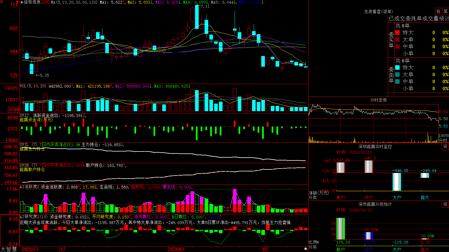Click the star icon before 旋极信息

[x=22, y=2]
